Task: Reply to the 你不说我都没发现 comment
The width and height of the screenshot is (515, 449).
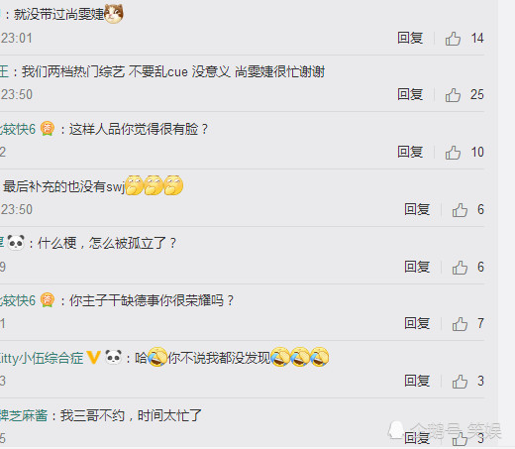Action: point(417,381)
